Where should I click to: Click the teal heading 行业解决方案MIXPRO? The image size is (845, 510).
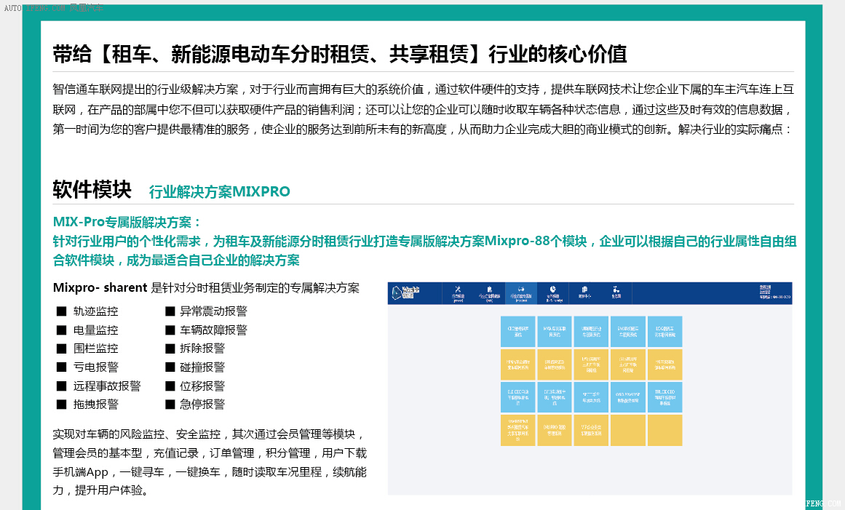(x=219, y=192)
